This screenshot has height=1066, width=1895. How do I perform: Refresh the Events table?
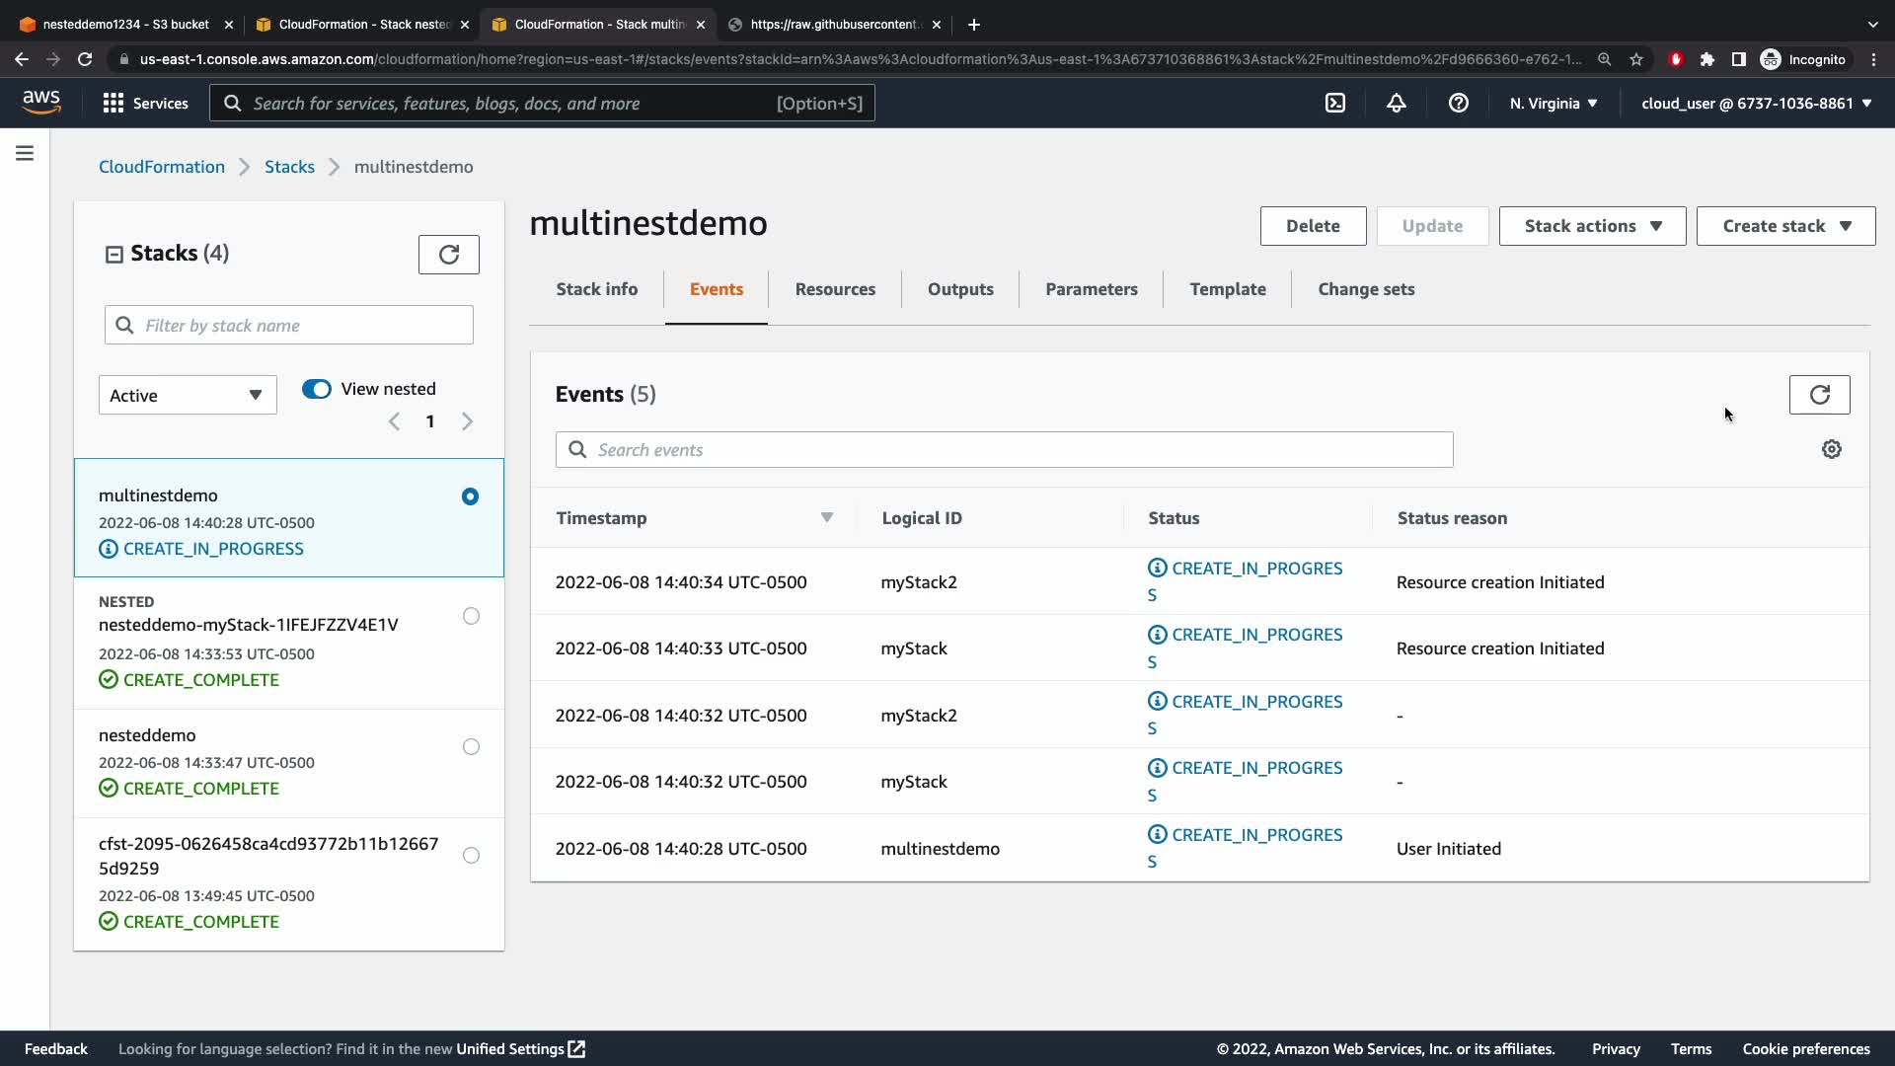pyautogui.click(x=1819, y=395)
